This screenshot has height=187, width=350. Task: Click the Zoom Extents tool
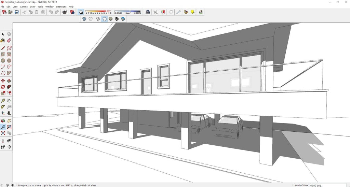tap(3, 133)
